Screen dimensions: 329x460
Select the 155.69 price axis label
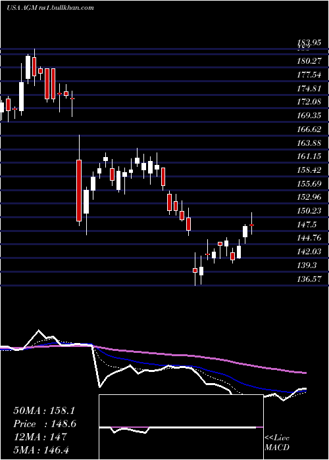click(x=309, y=183)
